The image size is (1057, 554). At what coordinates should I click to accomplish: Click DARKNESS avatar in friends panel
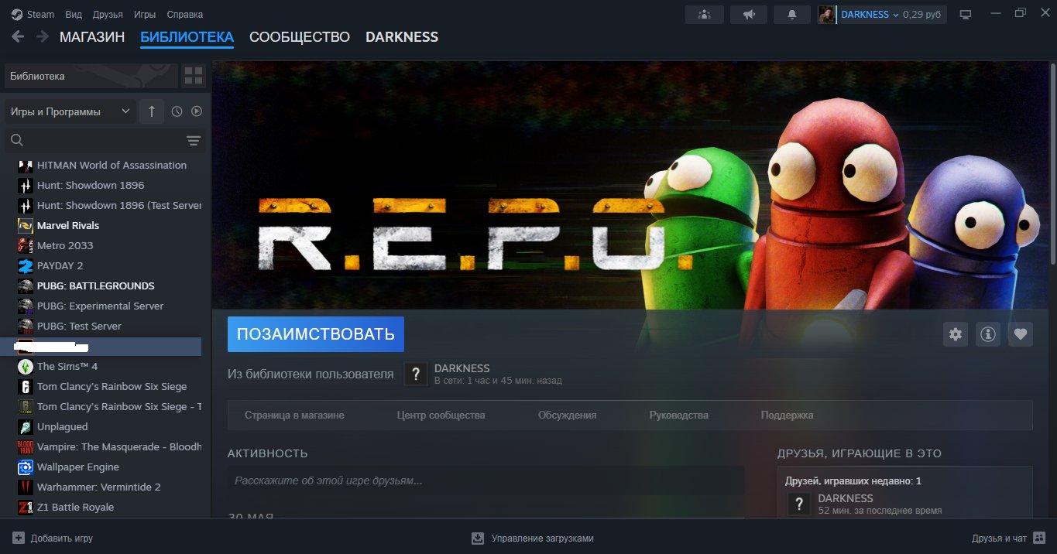798,504
